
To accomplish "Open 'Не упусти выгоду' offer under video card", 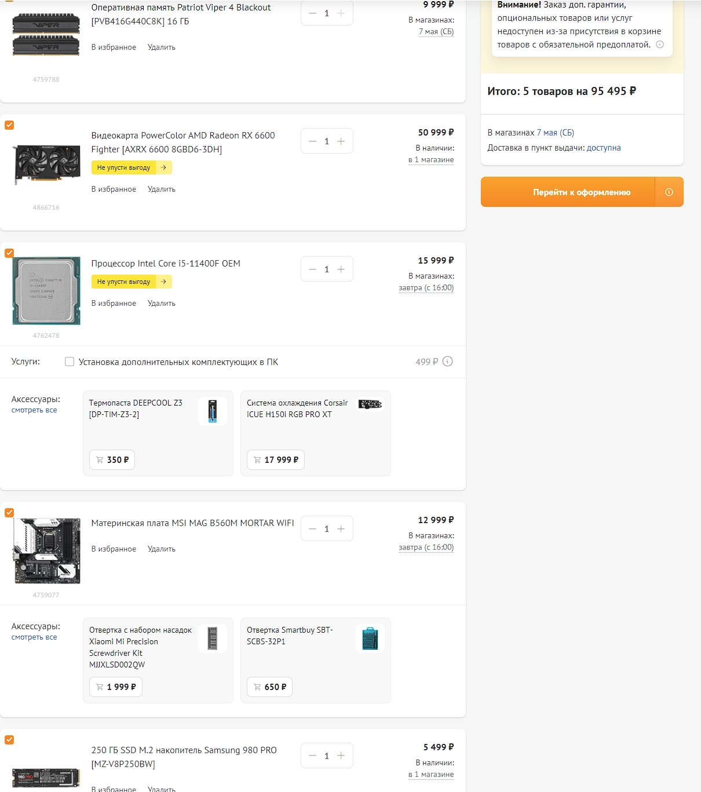I will [132, 167].
